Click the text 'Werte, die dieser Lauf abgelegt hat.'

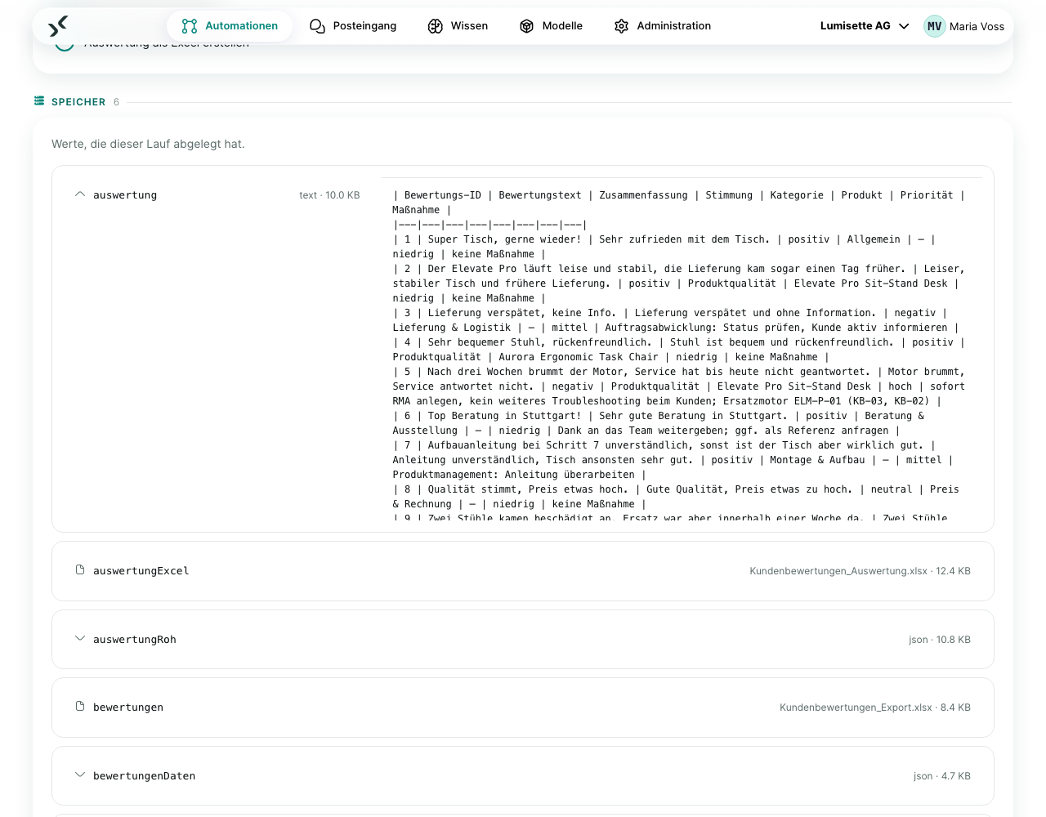pyautogui.click(x=148, y=144)
